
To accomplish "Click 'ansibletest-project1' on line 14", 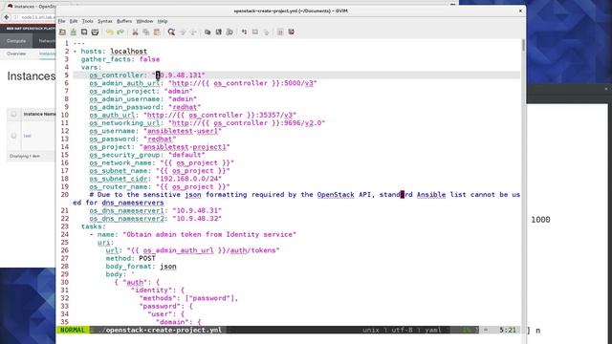I will (x=185, y=147).
